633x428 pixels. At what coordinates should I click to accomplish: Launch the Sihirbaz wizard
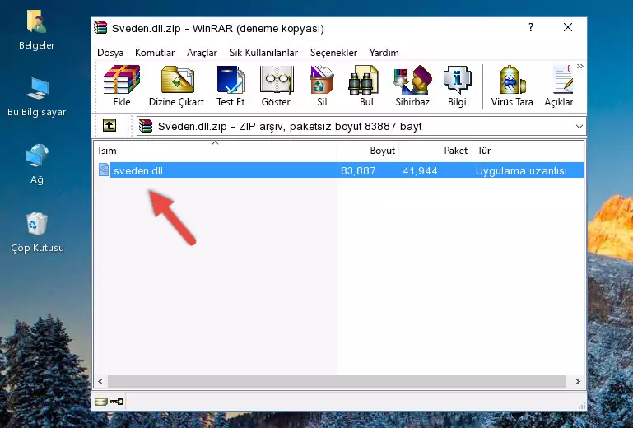tap(412, 86)
